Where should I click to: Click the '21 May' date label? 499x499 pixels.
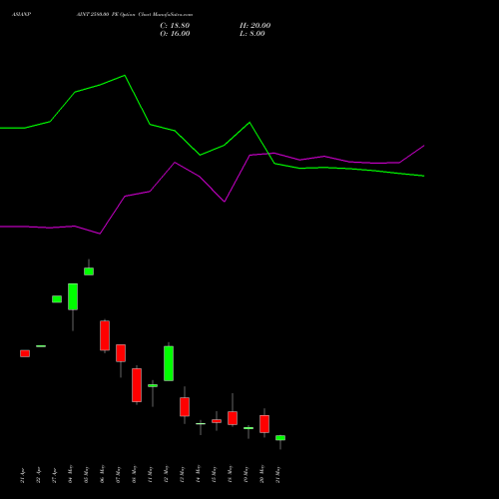coord(277,474)
